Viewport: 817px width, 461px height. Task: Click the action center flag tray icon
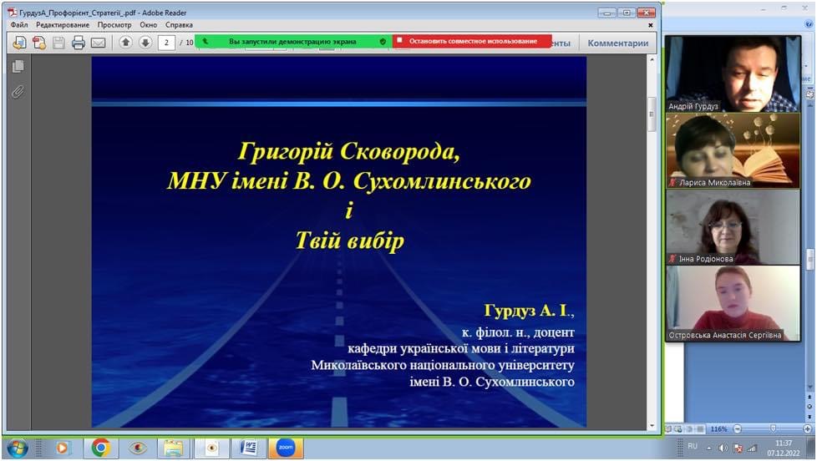coord(738,448)
